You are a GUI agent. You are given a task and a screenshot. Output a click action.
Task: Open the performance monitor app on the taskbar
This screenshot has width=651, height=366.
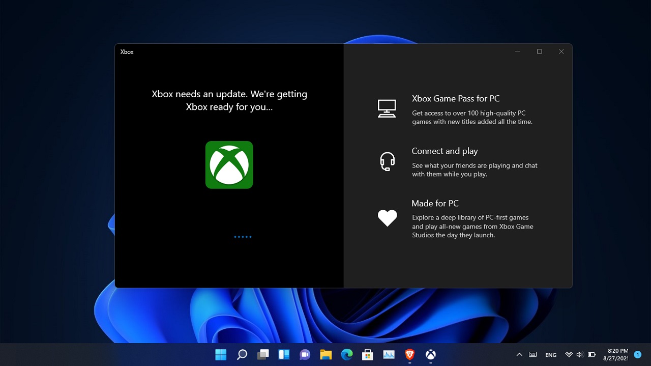point(389,355)
